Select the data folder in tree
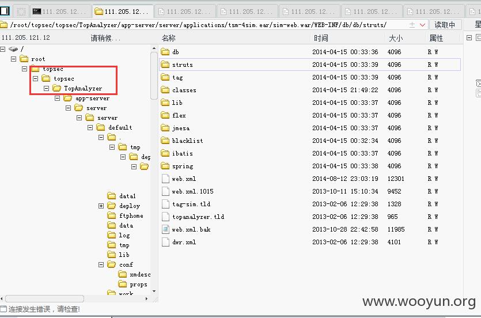Image resolution: width=481 pixels, height=318 pixels. (x=120, y=225)
